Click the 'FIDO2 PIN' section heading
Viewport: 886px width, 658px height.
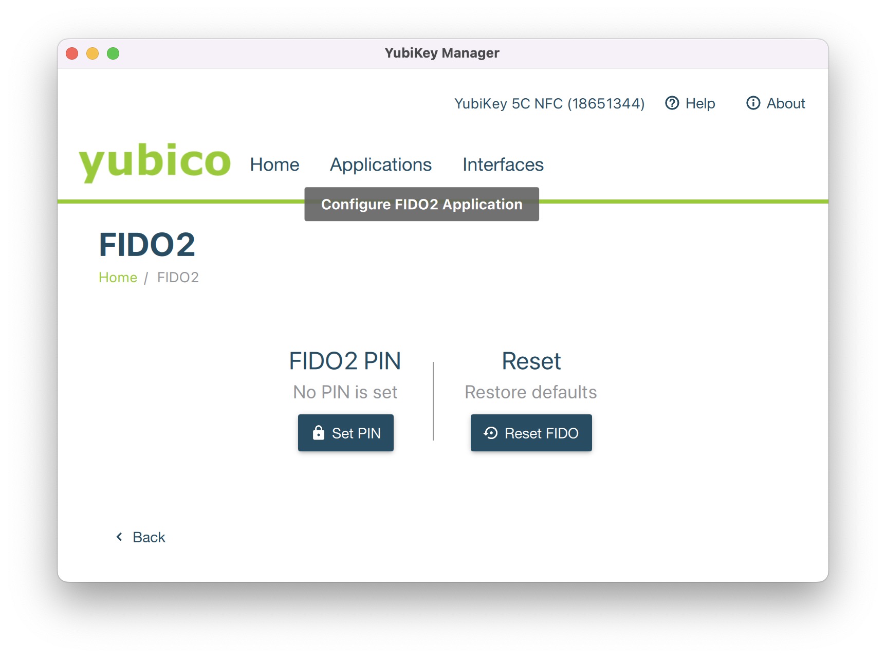345,361
